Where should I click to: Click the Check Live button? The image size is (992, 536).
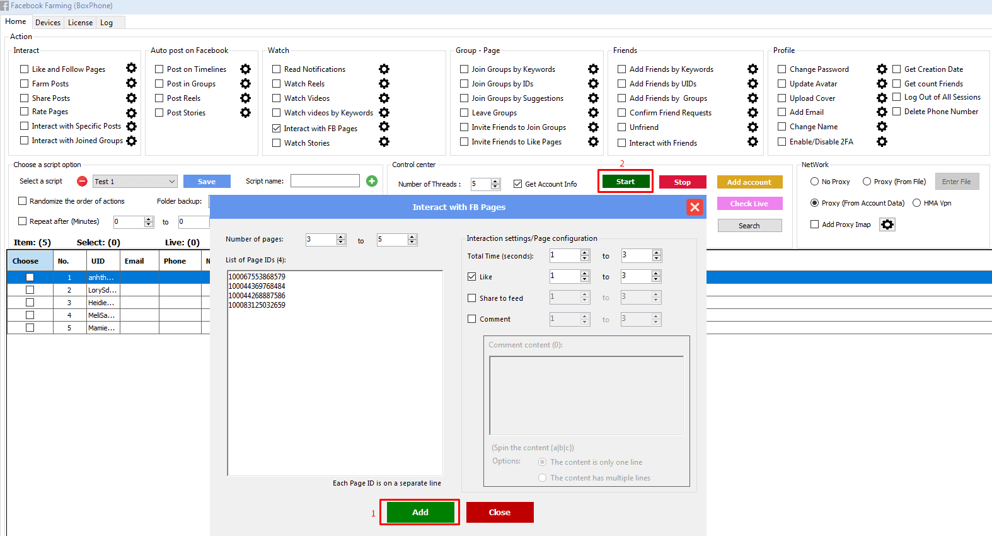pyautogui.click(x=749, y=204)
